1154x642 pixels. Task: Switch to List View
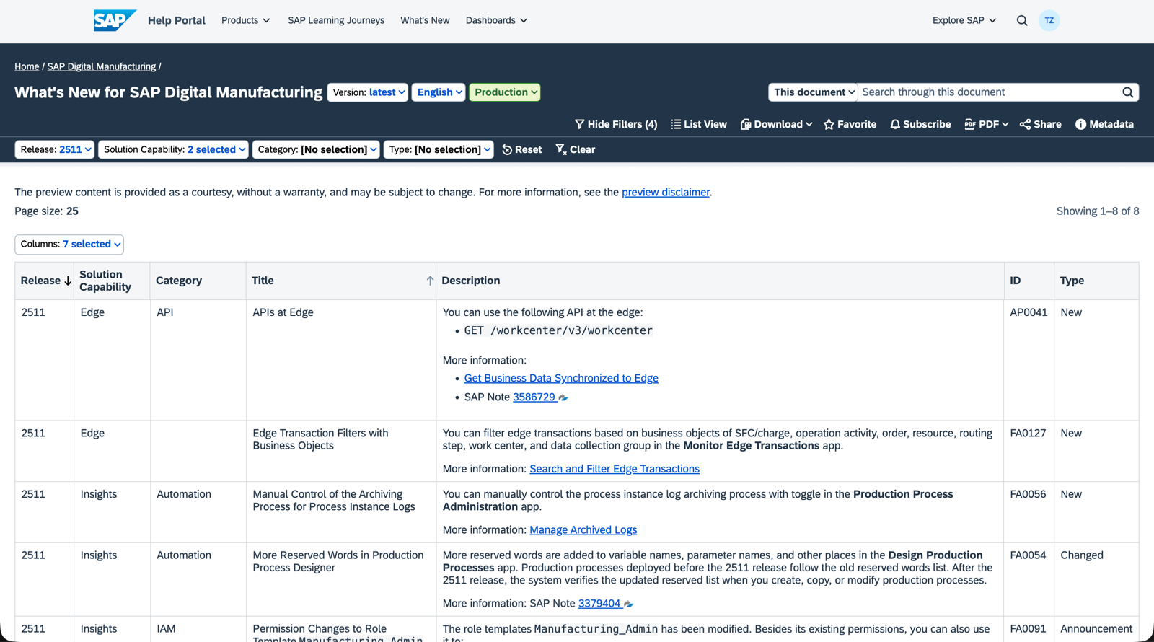point(699,124)
